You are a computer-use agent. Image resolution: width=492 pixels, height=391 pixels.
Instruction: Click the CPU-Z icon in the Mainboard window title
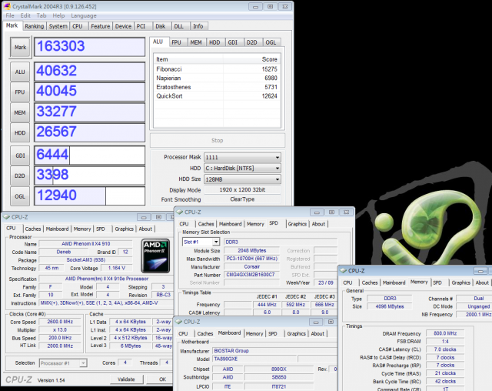pyautogui.click(x=179, y=322)
